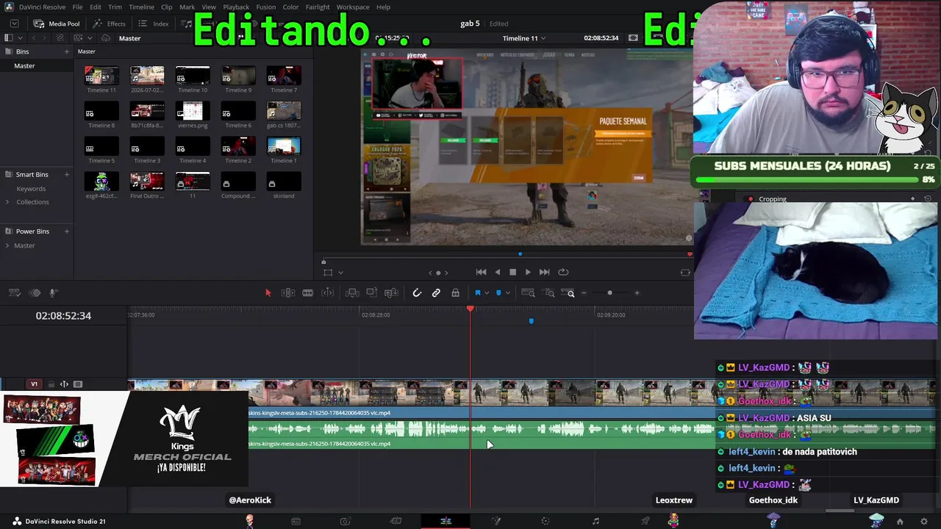The image size is (941, 529).
Task: Open Project Manager home icon
Action: pos(900,522)
